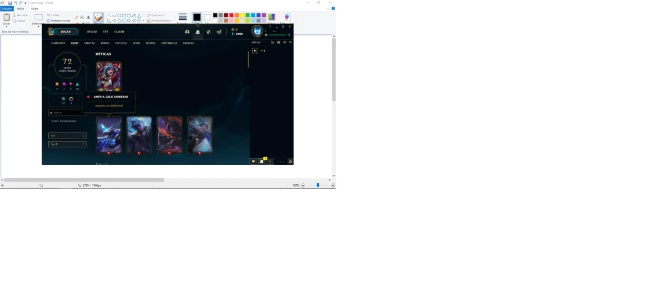This screenshot has height=306, width=669.
Task: Click the mythic skin card under MÍTICAS
Action: coord(108,75)
